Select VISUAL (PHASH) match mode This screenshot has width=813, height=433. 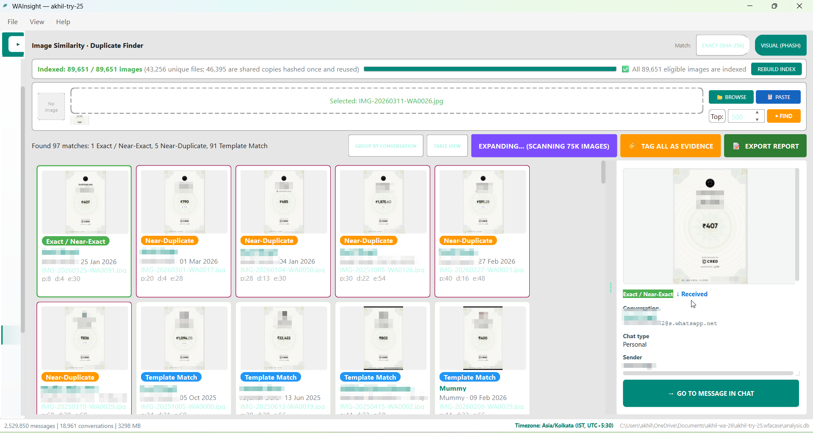click(780, 45)
